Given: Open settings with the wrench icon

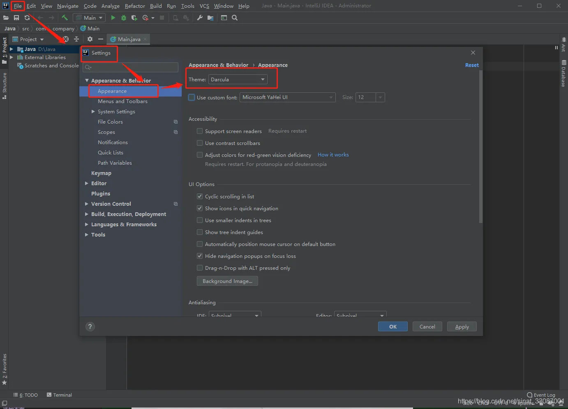Looking at the screenshot, I should point(200,18).
